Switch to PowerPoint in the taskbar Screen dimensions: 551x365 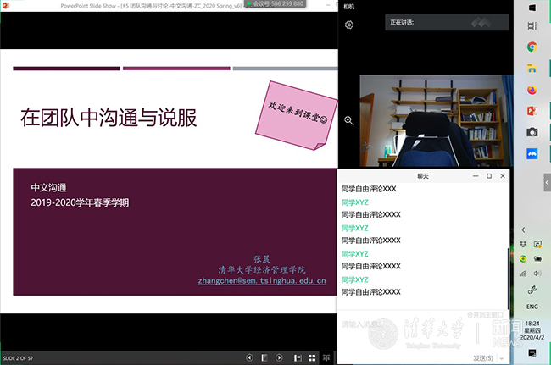(532, 111)
